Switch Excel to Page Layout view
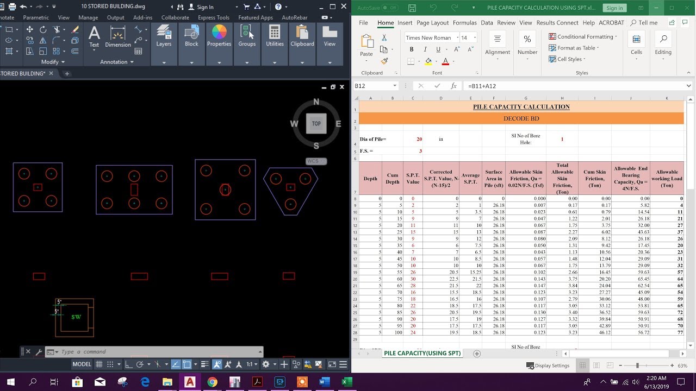 (596, 365)
